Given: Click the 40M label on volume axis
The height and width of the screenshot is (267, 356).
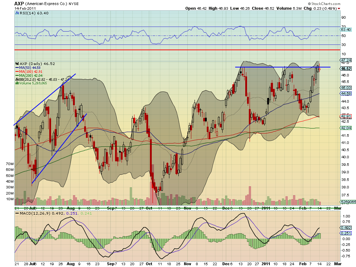Looking at the screenshot, I should 10,181.
